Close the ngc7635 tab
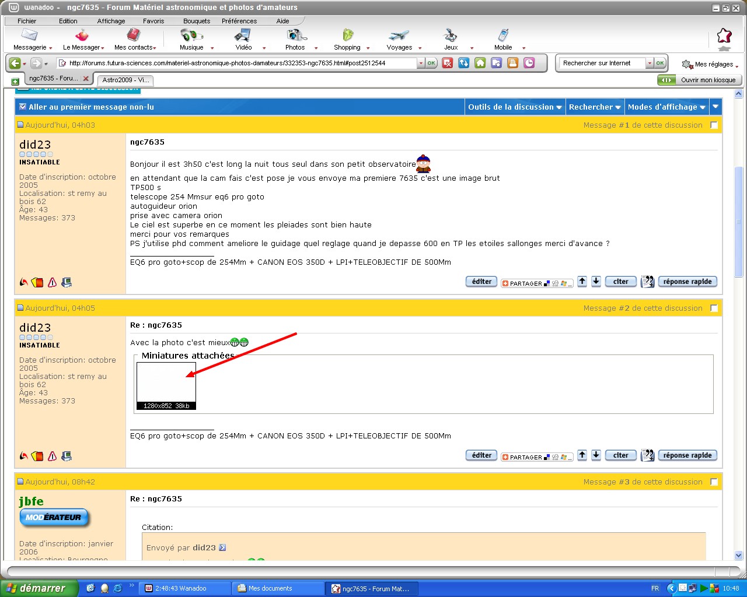This screenshot has height=597, width=747. pyautogui.click(x=86, y=78)
